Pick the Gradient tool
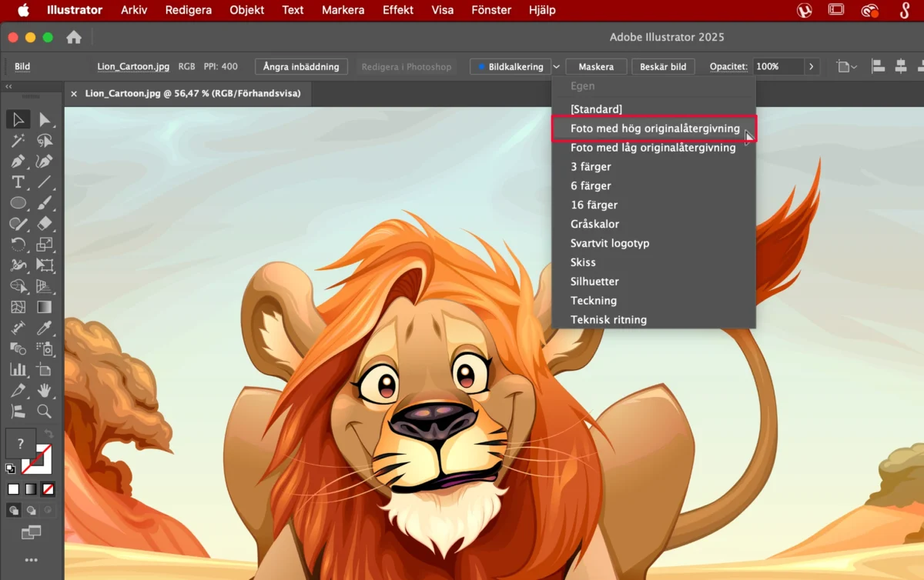 pos(45,307)
